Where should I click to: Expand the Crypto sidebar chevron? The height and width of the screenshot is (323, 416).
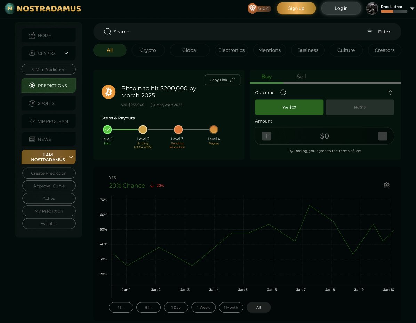(66, 53)
